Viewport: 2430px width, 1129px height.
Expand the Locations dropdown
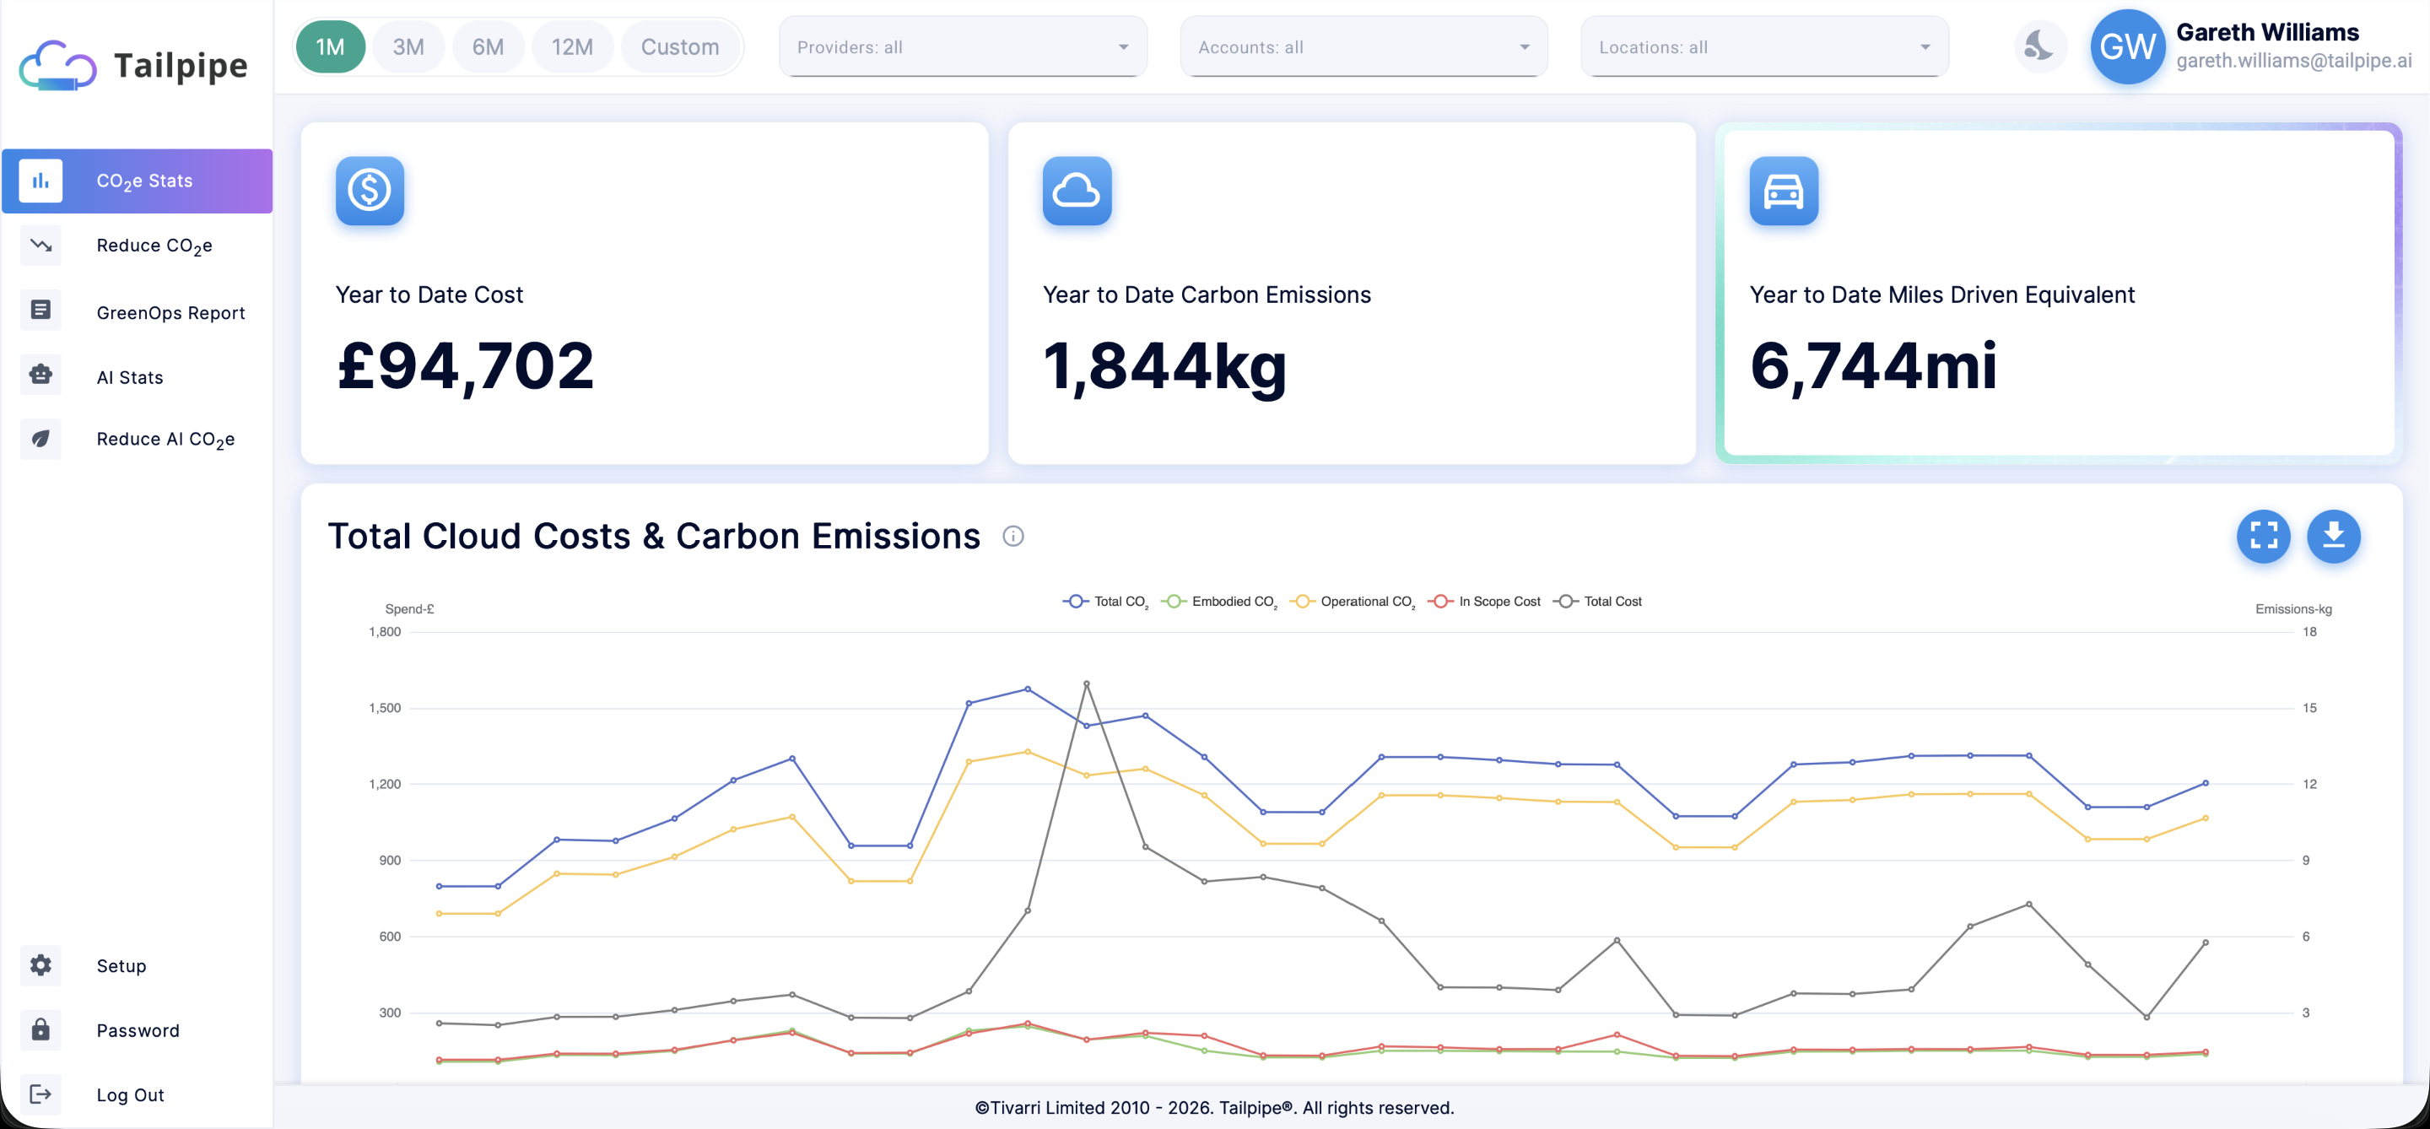(x=1765, y=47)
